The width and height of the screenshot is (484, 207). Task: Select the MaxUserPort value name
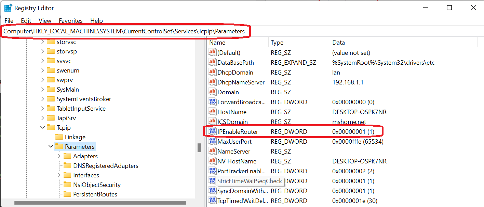pyautogui.click(x=234, y=142)
